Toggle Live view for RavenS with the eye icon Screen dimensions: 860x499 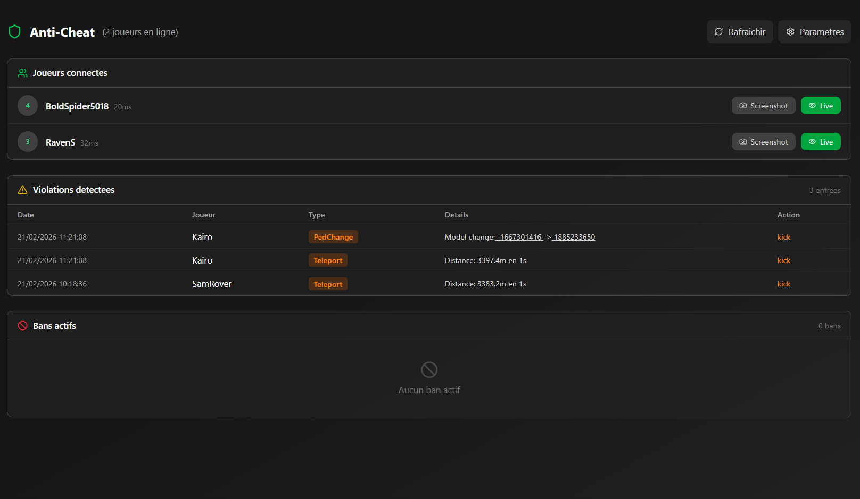pyautogui.click(x=812, y=141)
